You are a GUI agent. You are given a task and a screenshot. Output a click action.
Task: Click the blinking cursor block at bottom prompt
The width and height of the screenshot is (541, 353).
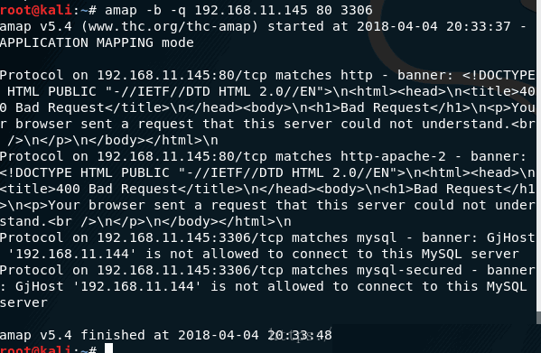click(x=108, y=348)
